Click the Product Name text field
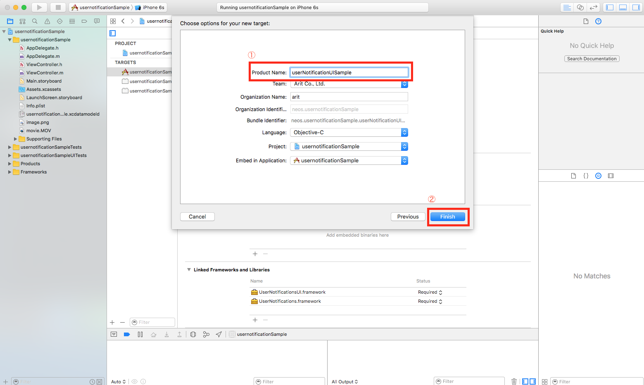 pyautogui.click(x=349, y=72)
